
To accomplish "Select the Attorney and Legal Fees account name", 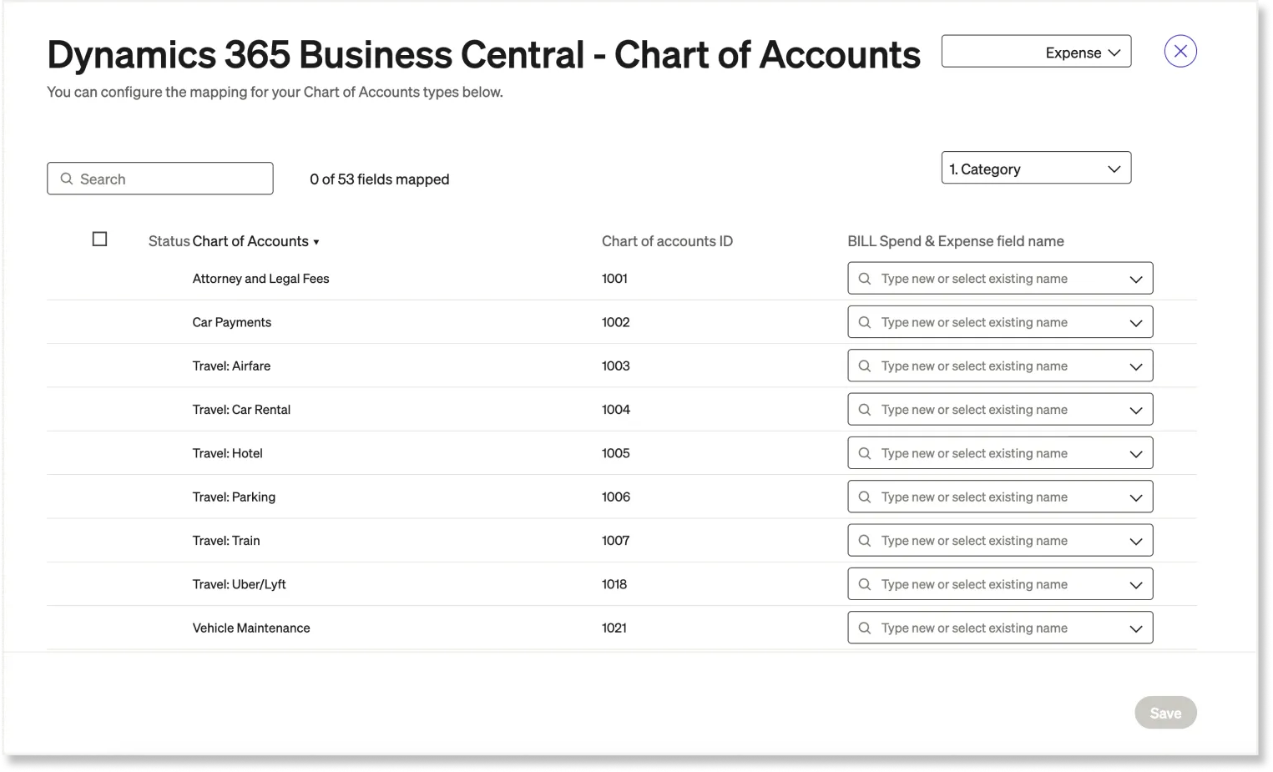I will tap(260, 279).
